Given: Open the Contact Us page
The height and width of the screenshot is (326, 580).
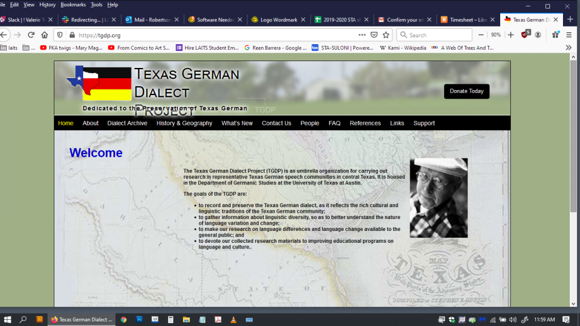Looking at the screenshot, I should tap(276, 123).
